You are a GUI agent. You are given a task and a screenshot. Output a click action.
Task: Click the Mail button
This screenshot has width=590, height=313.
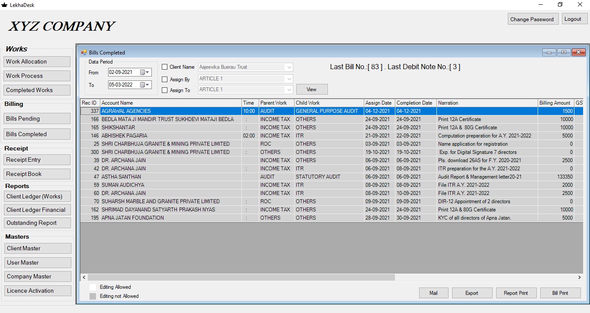434,293
